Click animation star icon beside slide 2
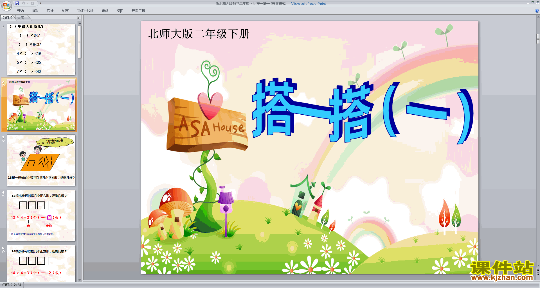The height and width of the screenshot is (288, 540). [3, 85]
